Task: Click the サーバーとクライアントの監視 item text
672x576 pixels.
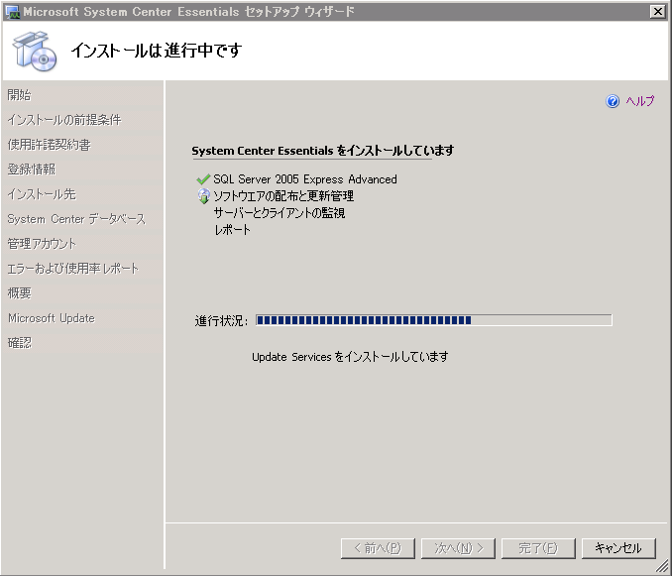Action: [280, 212]
